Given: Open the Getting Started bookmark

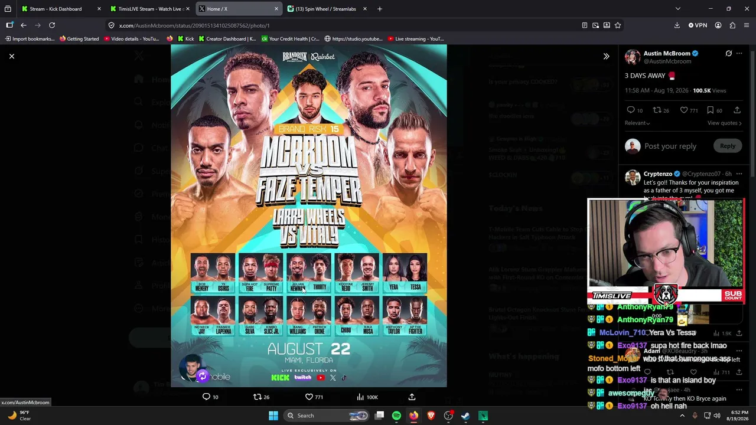Looking at the screenshot, I should pos(79,39).
